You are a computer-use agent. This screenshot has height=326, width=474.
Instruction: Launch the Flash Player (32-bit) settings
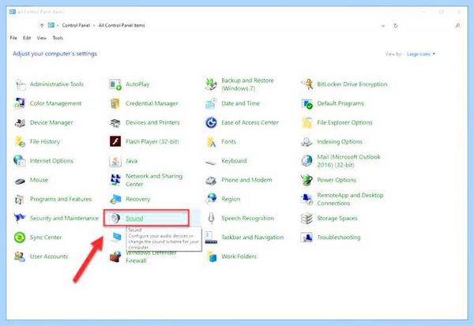click(152, 141)
